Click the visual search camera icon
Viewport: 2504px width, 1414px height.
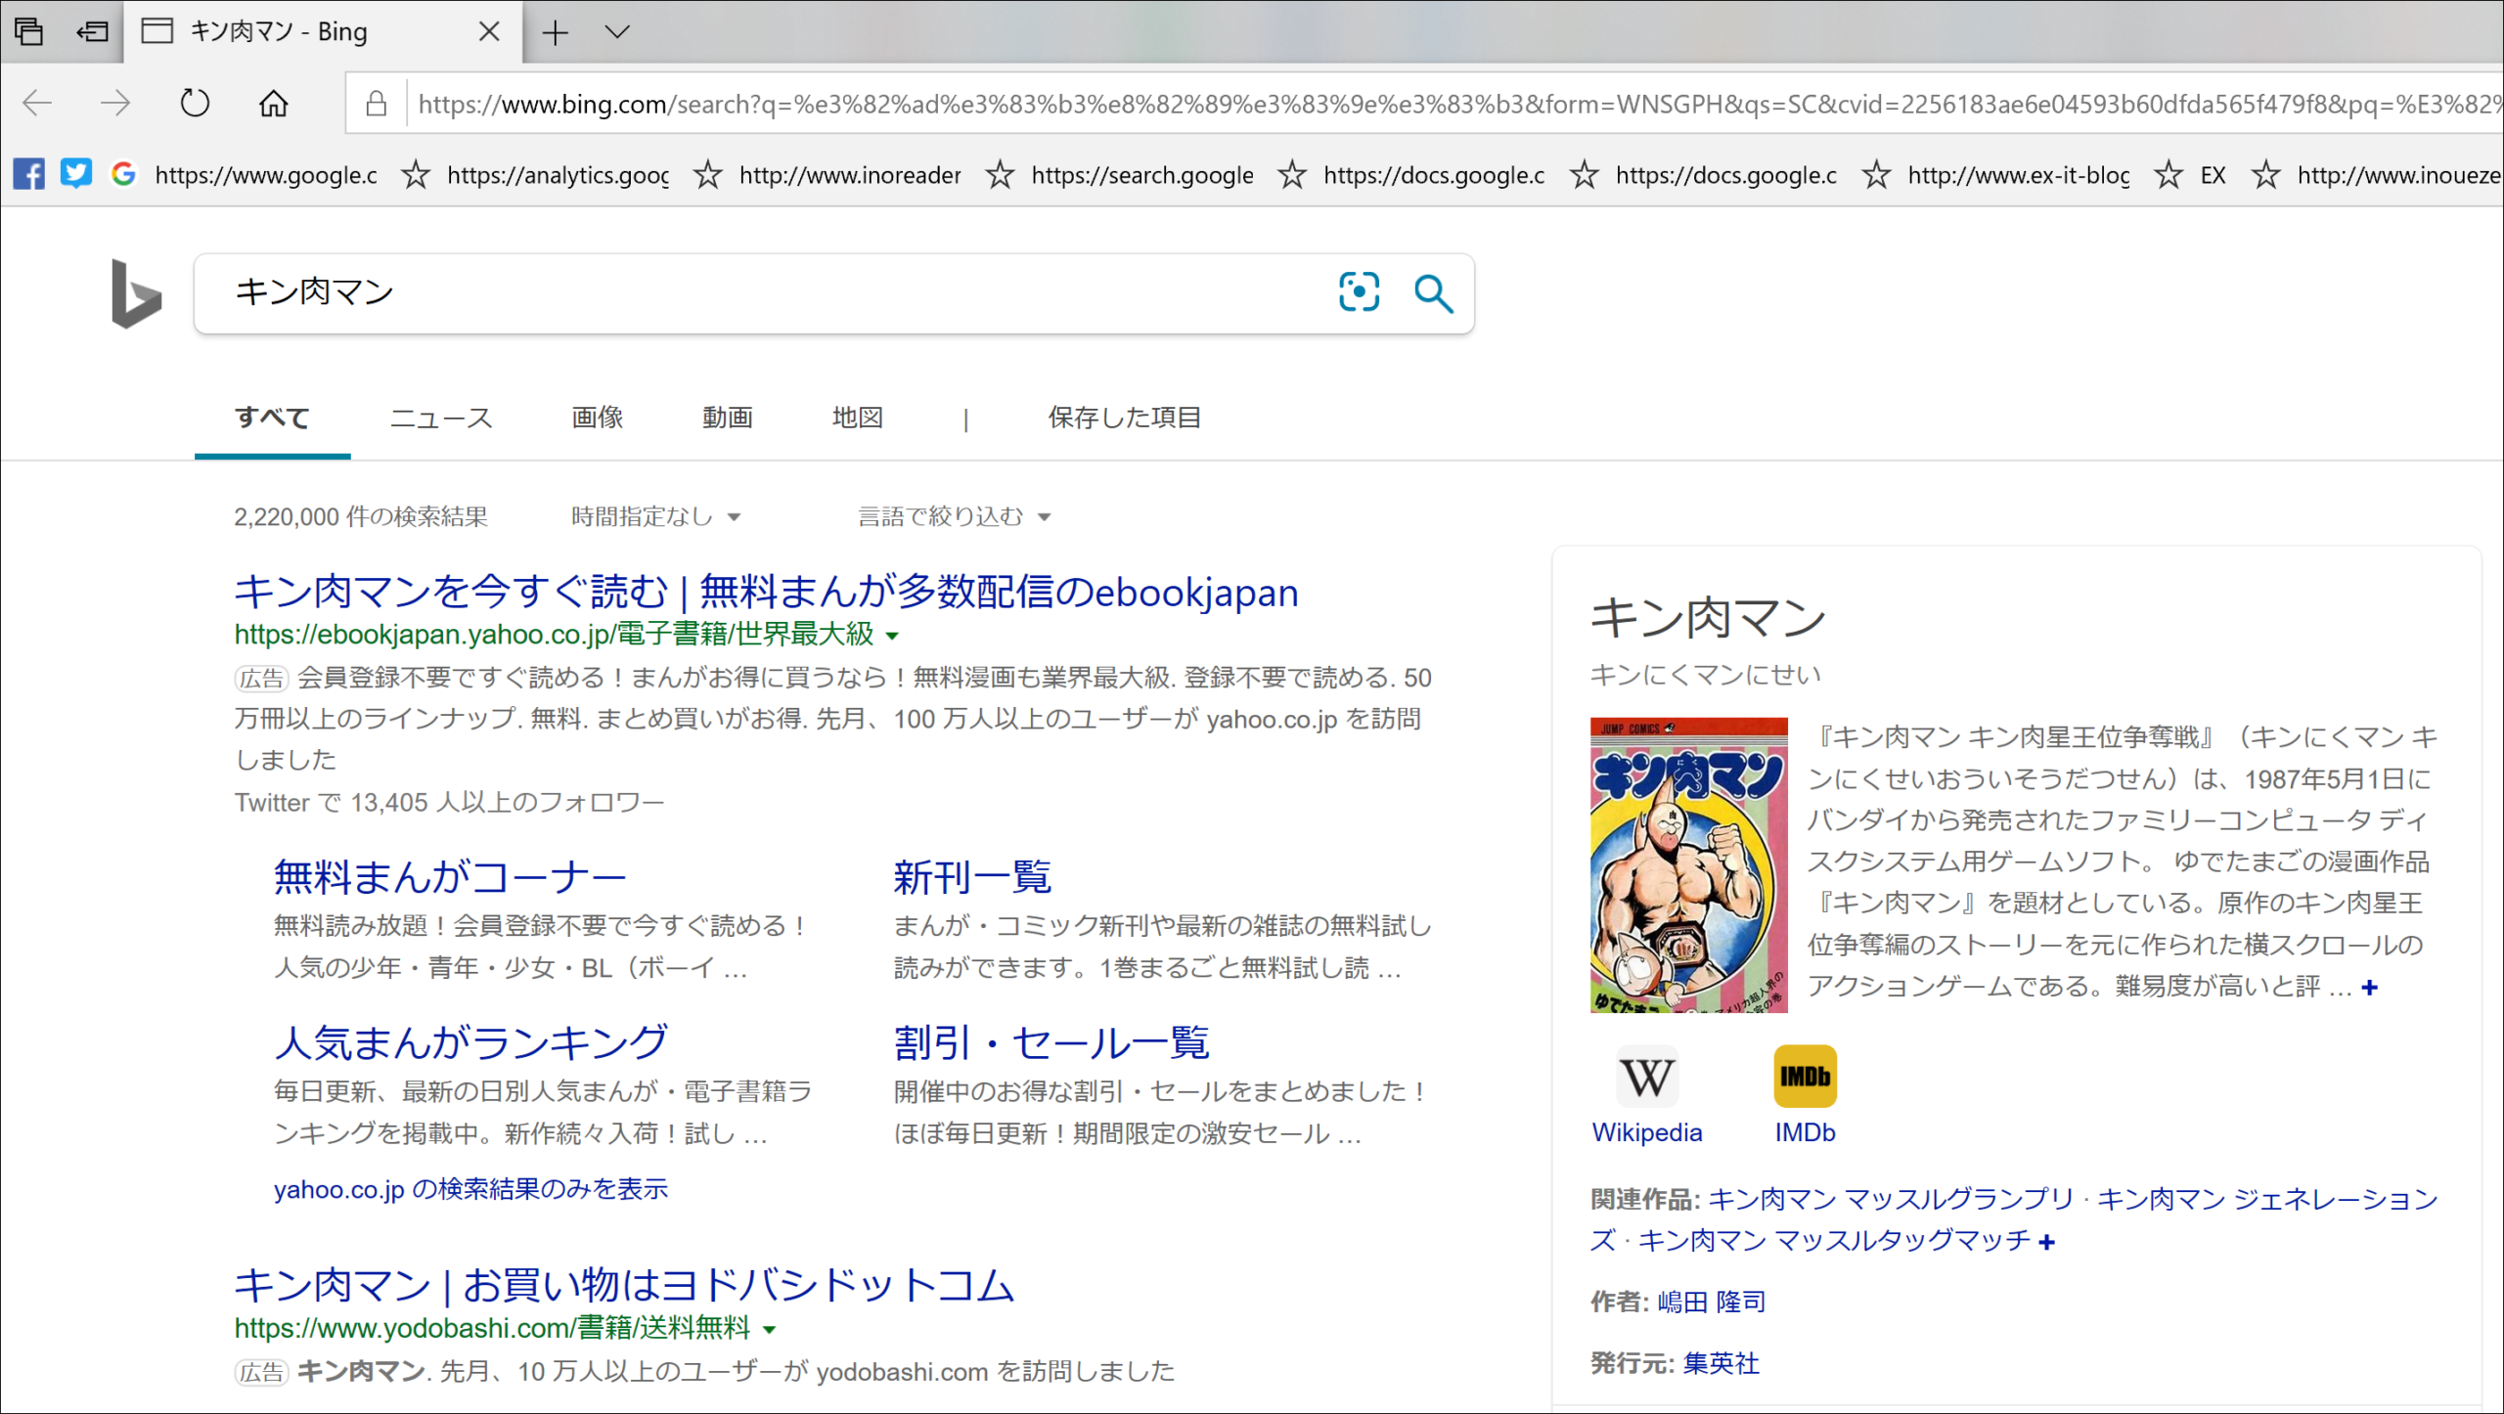[1359, 292]
